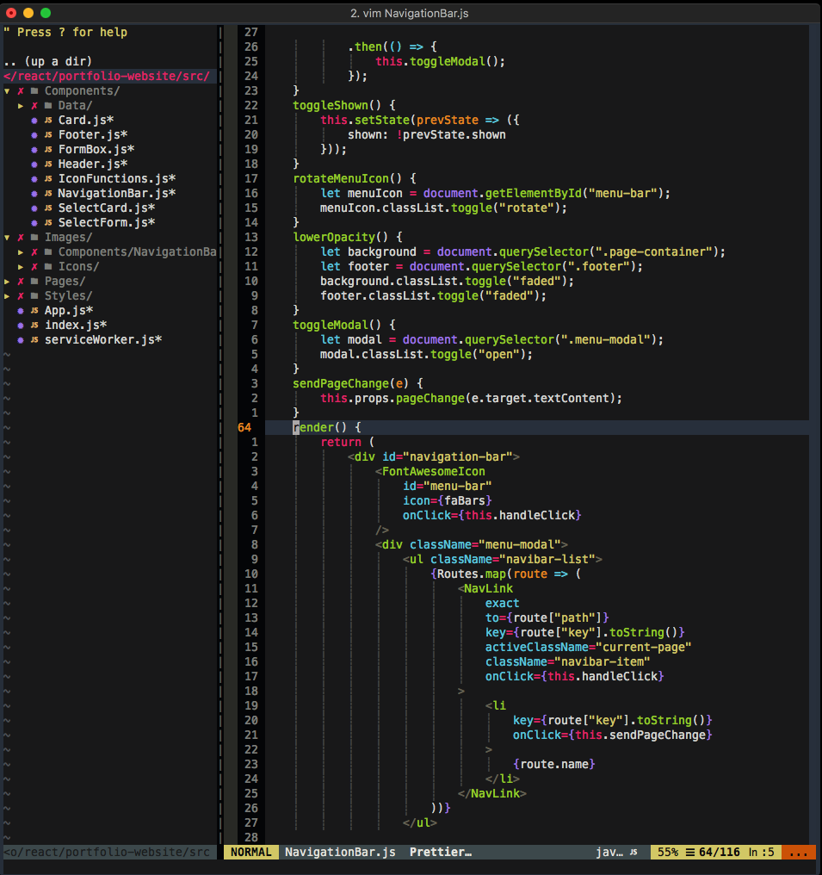Click the red X git marker on Pages
This screenshot has height=875, width=822.
(x=21, y=282)
